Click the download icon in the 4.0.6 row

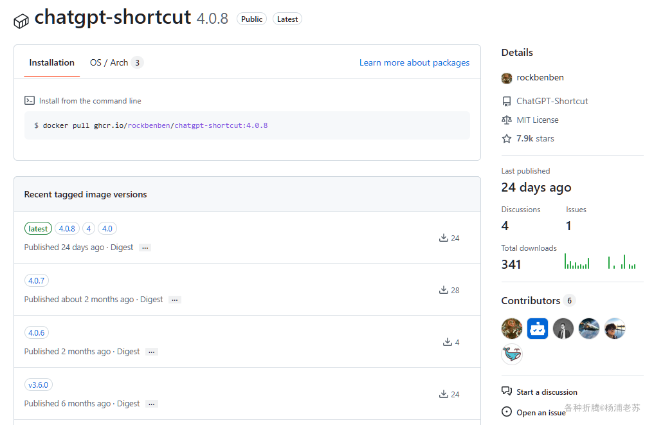447,342
